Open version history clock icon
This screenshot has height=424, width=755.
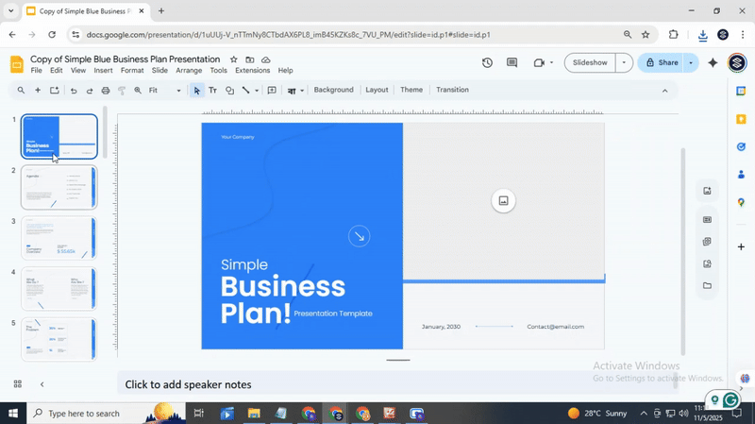point(487,63)
